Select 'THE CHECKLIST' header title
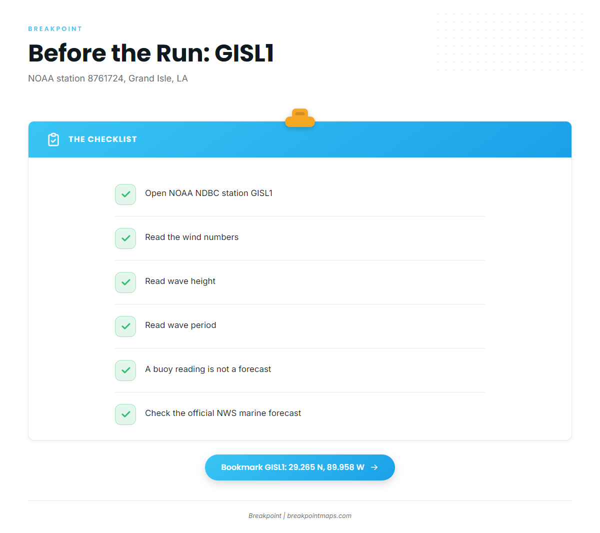The height and width of the screenshot is (533, 600). 102,139
